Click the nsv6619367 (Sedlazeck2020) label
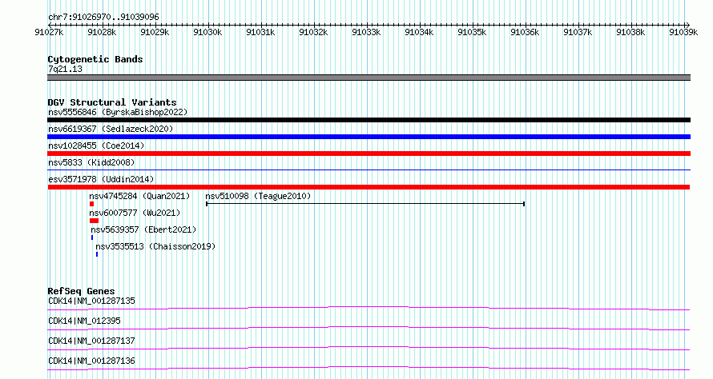This screenshot has height=379, width=713. (x=111, y=129)
